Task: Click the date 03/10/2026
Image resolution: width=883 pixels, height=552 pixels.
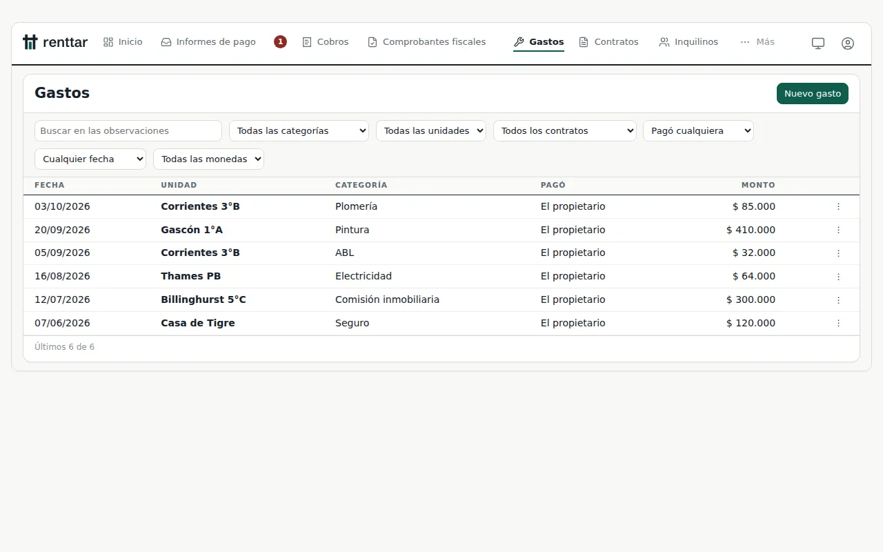Action: pos(62,206)
